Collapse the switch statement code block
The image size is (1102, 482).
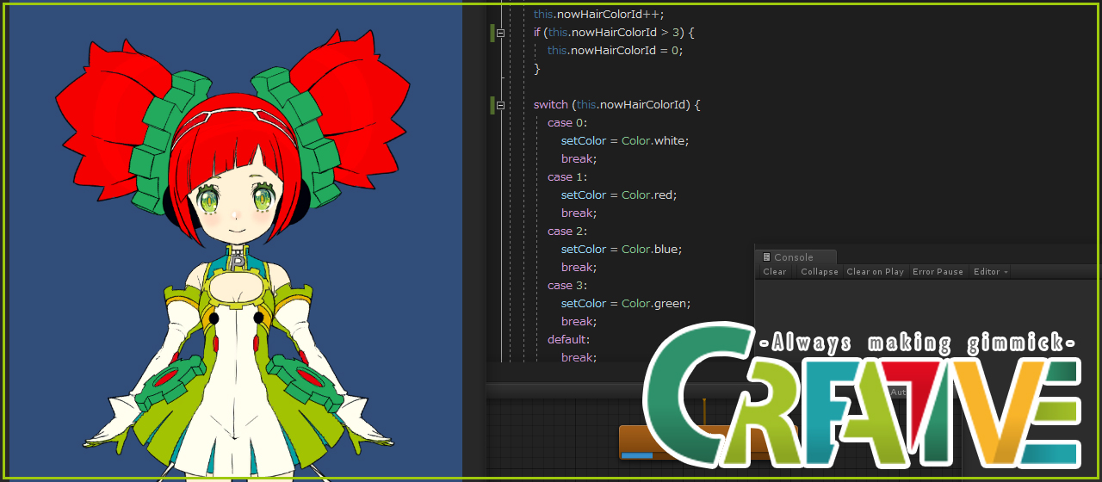pyautogui.click(x=500, y=105)
